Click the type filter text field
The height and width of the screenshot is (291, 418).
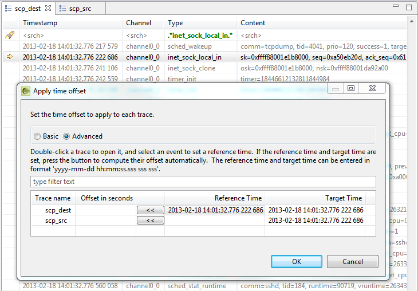tap(203, 182)
